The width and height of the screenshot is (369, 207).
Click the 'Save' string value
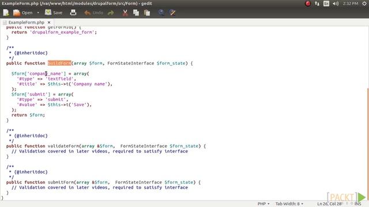(79, 105)
